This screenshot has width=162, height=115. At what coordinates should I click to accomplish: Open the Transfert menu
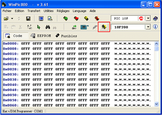tap(34, 11)
